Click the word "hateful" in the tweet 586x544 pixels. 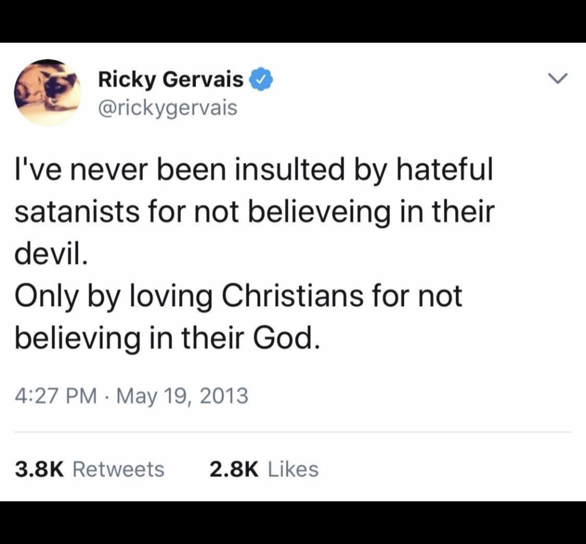(445, 169)
